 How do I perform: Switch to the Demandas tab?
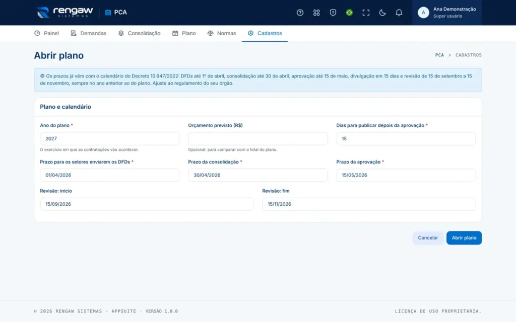click(89, 33)
